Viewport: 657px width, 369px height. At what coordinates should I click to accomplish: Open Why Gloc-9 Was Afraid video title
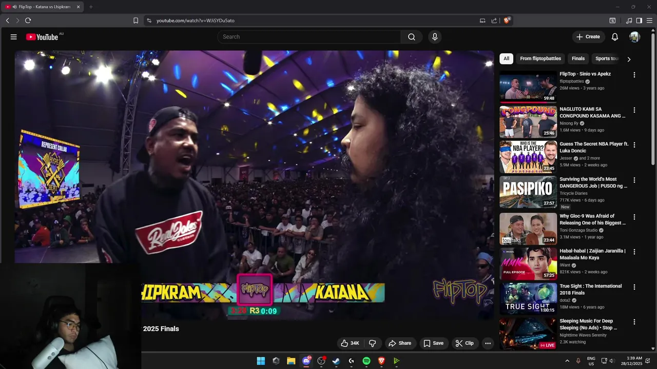(593, 219)
